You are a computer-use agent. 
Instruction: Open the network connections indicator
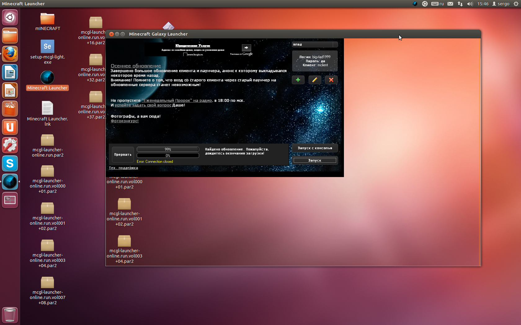click(x=460, y=4)
